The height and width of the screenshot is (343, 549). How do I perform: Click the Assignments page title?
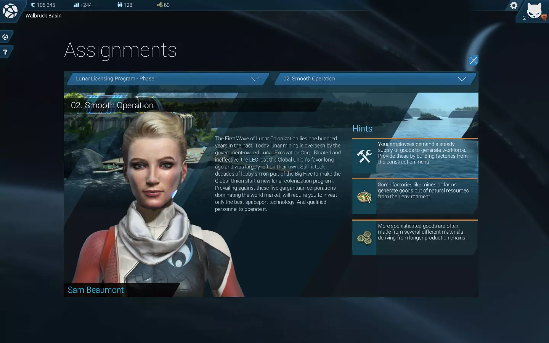[120, 50]
